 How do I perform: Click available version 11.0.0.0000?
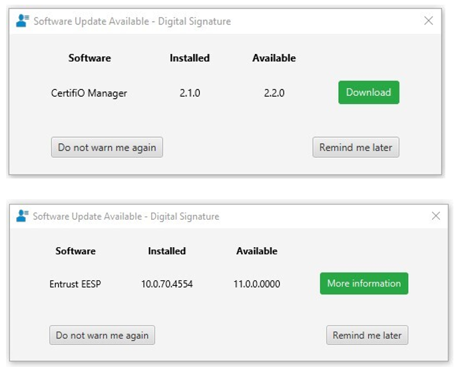coord(257,284)
